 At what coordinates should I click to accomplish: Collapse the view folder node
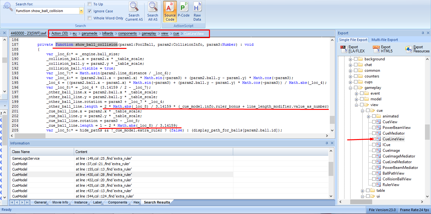pyautogui.click(x=357, y=105)
